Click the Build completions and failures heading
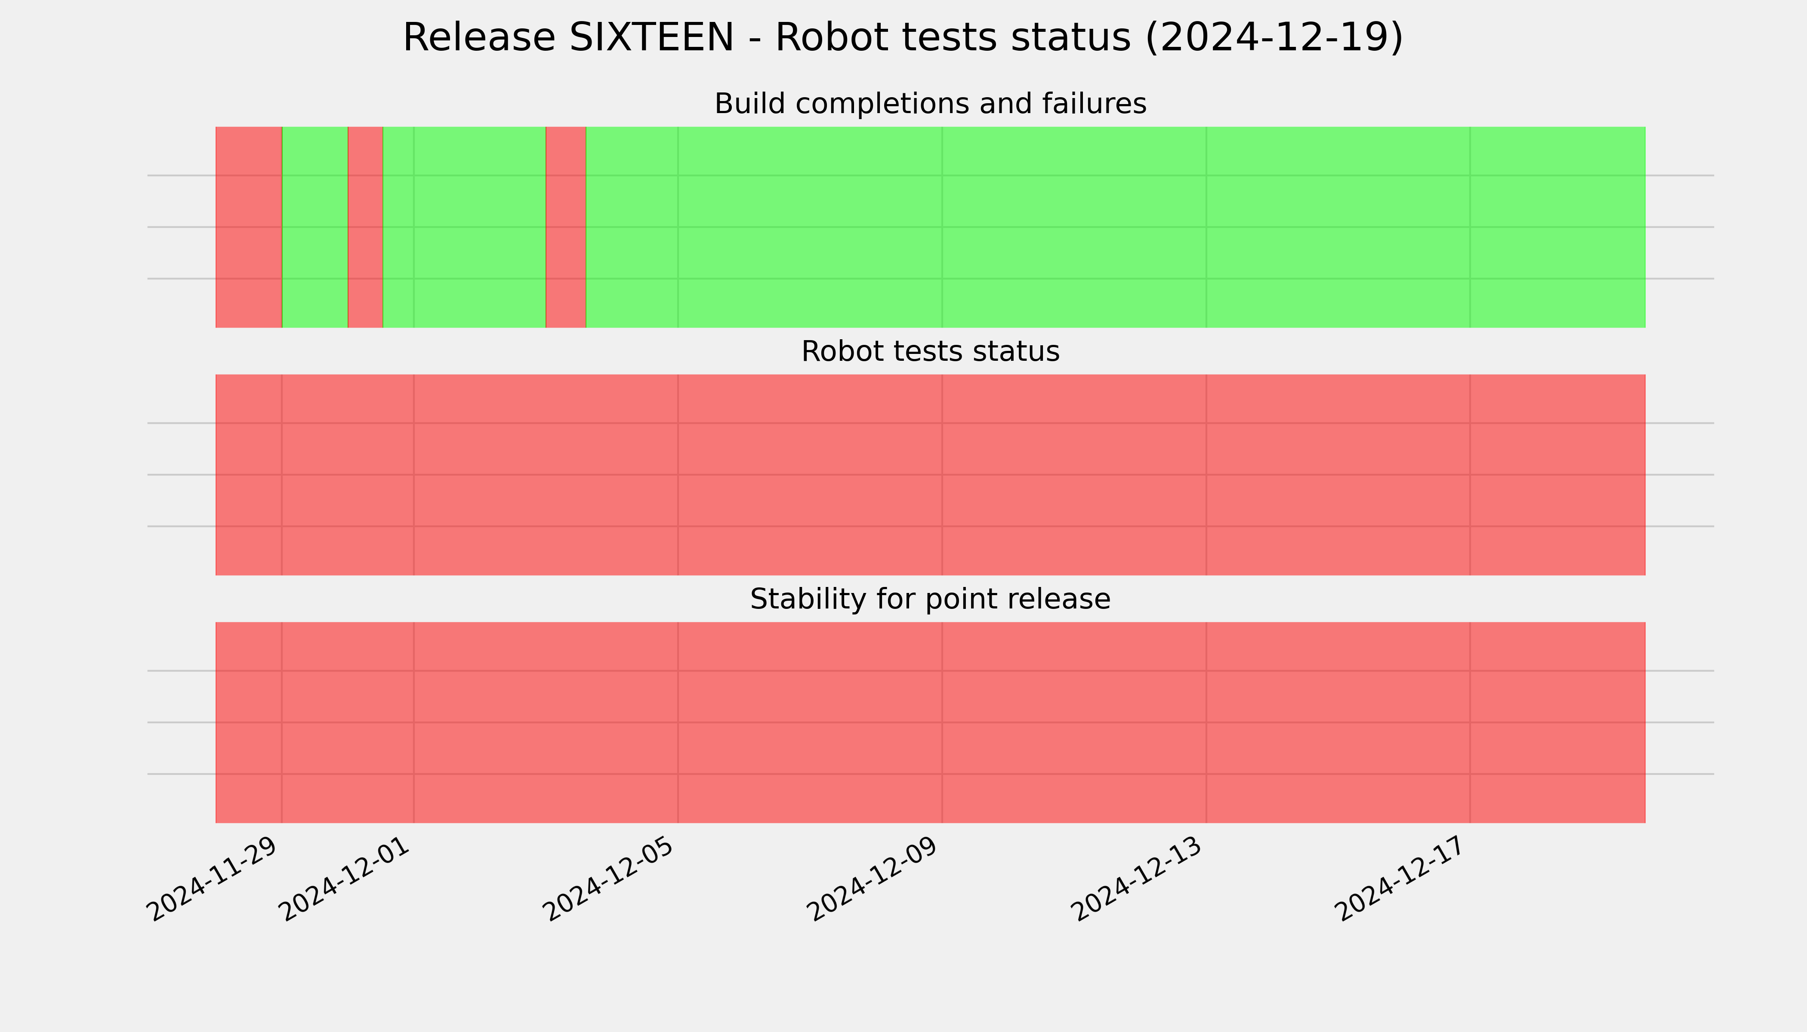Viewport: 1807px width, 1032px height. click(x=930, y=104)
